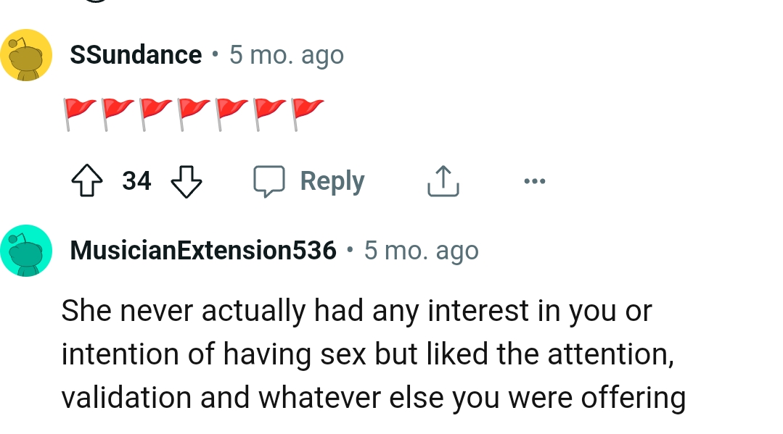Open the overflow menu on SSundance's comment
The image size is (783, 434).
534,181
